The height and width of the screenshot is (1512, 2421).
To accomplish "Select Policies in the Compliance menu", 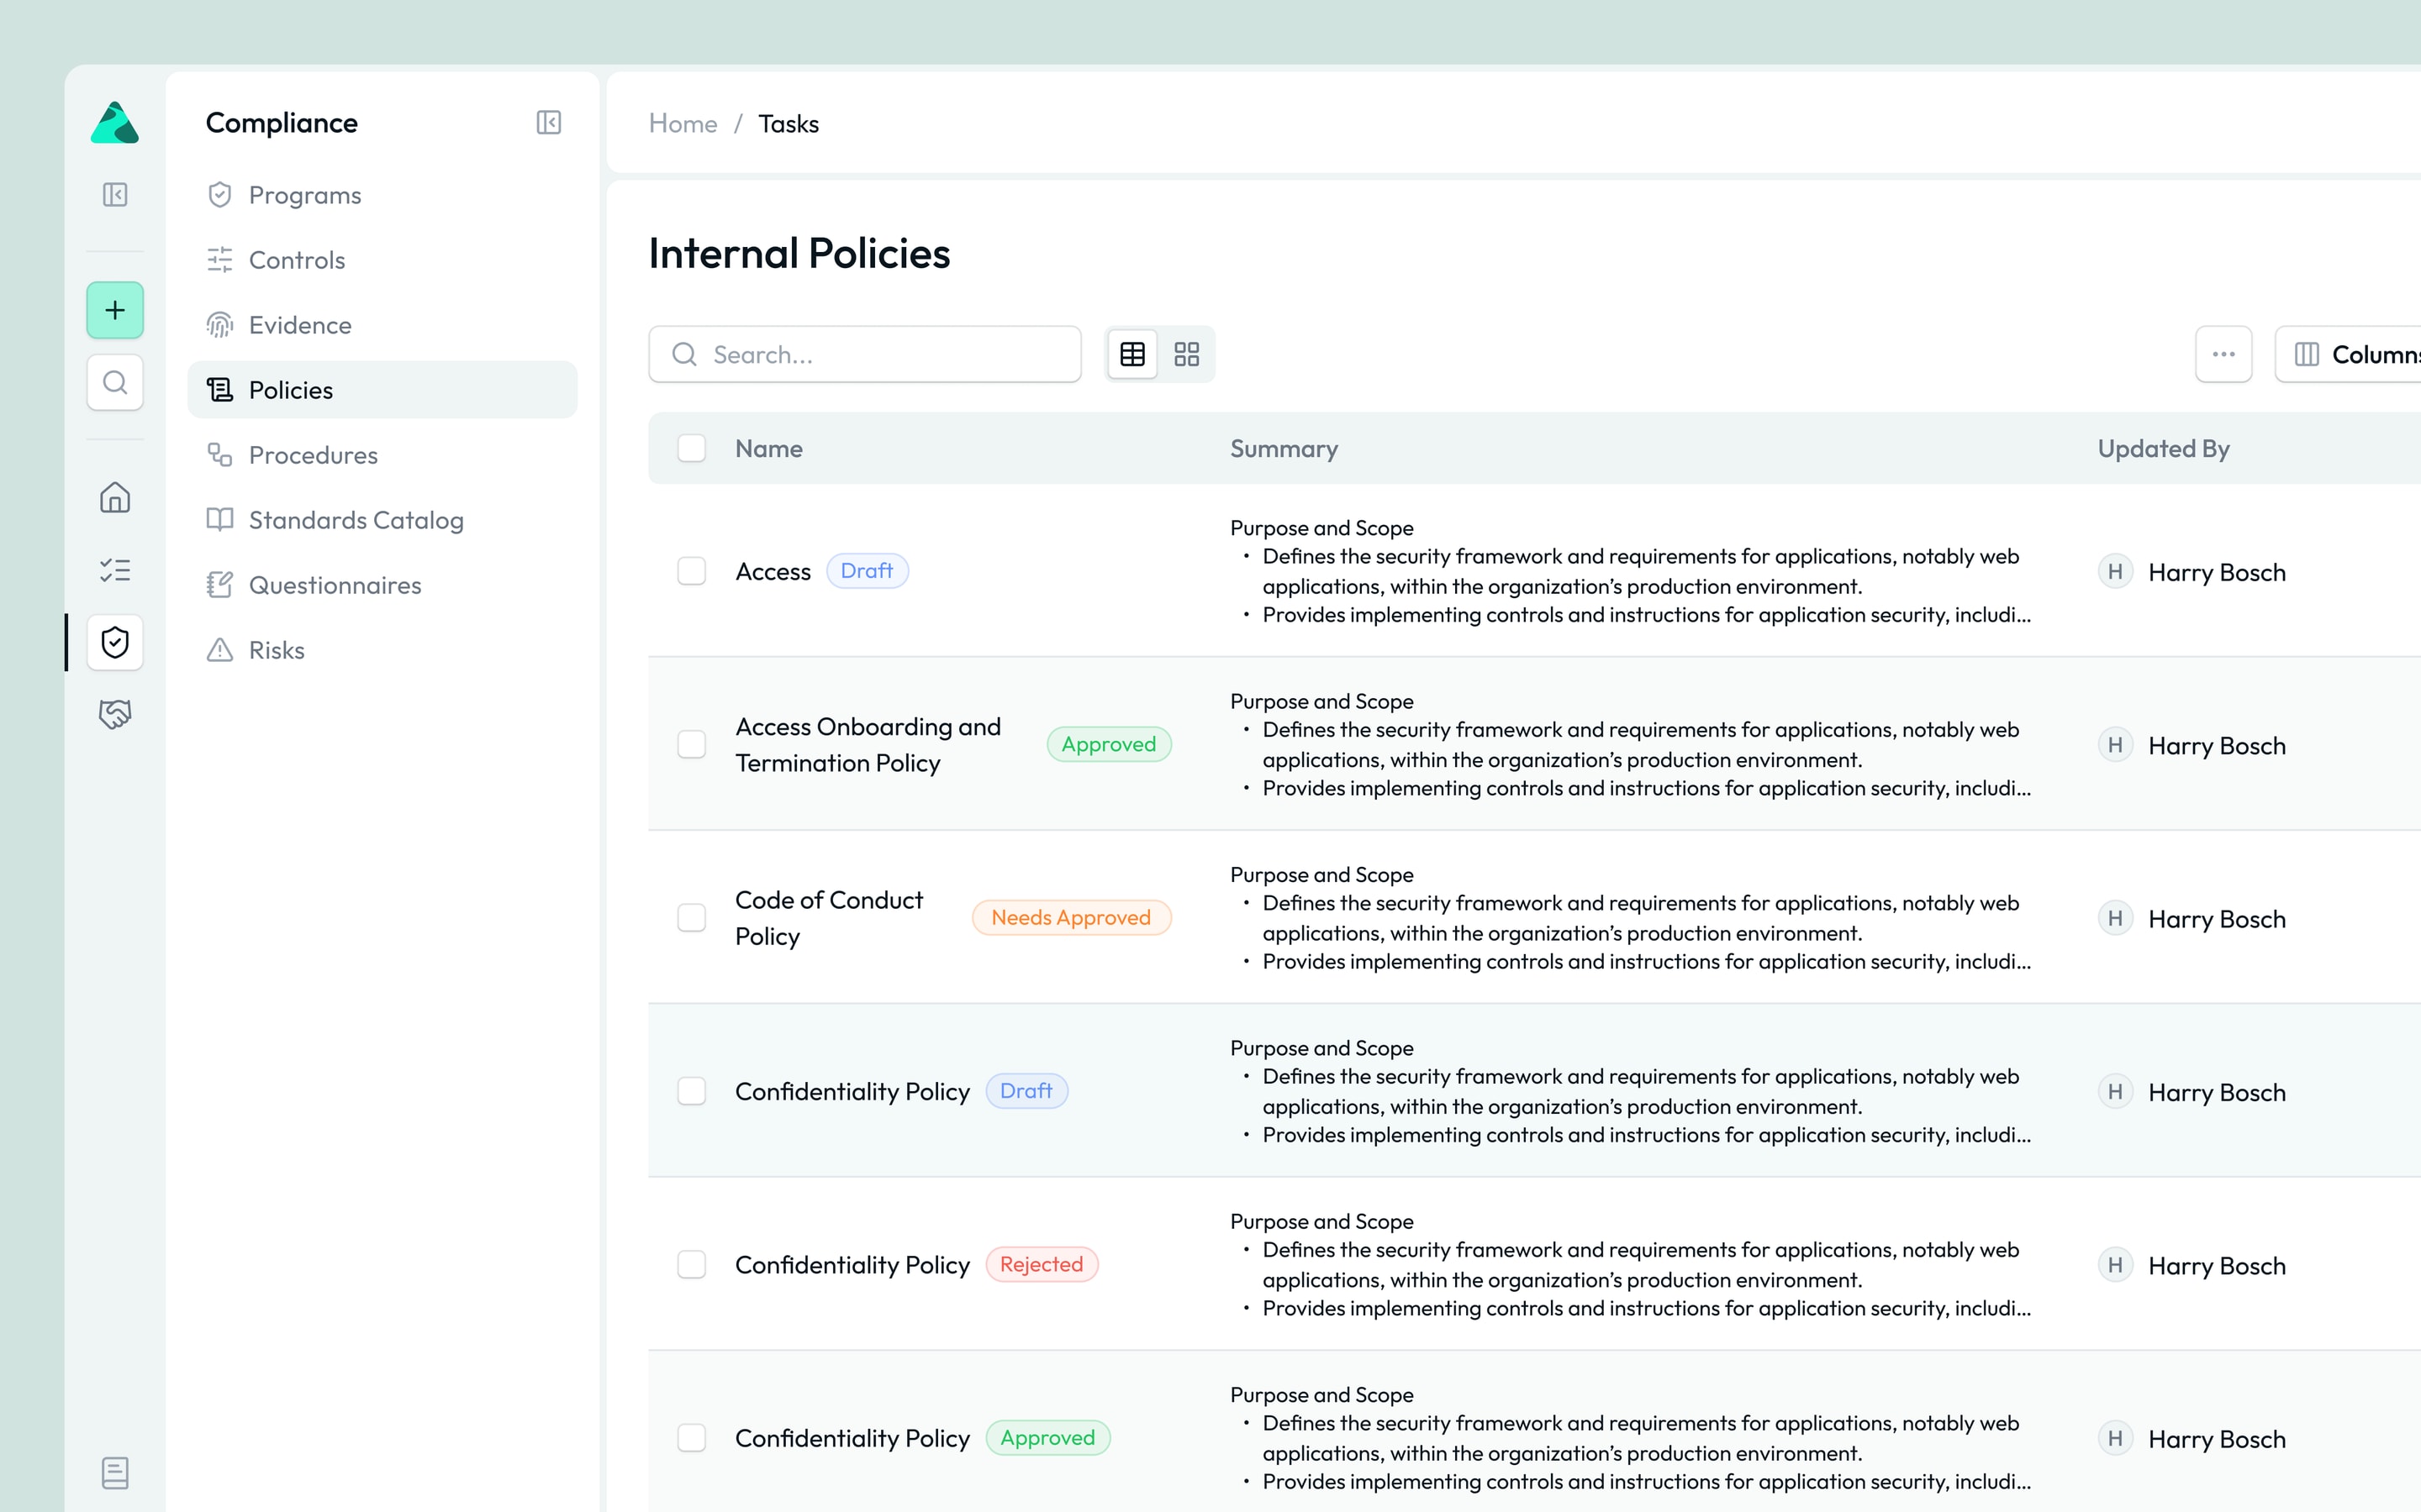I will coord(382,390).
